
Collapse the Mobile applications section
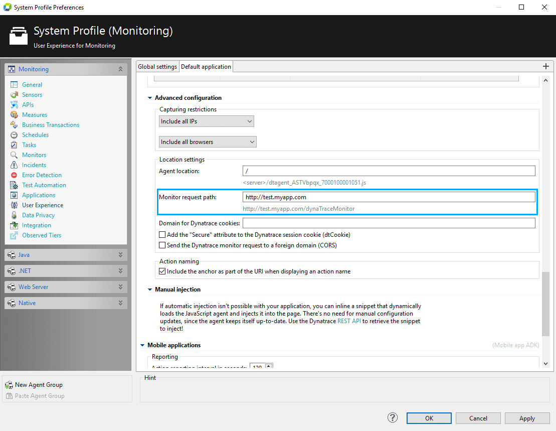(x=142, y=345)
